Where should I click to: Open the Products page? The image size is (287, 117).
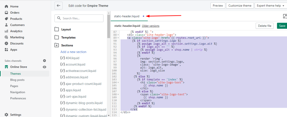[16, 19]
